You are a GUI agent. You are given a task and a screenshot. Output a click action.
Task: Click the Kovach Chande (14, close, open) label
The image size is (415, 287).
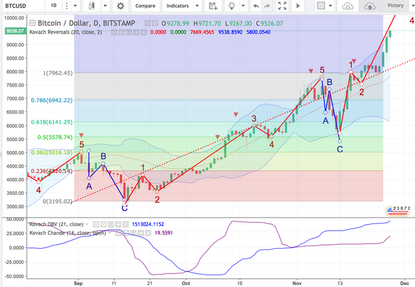pyautogui.click(x=67, y=233)
